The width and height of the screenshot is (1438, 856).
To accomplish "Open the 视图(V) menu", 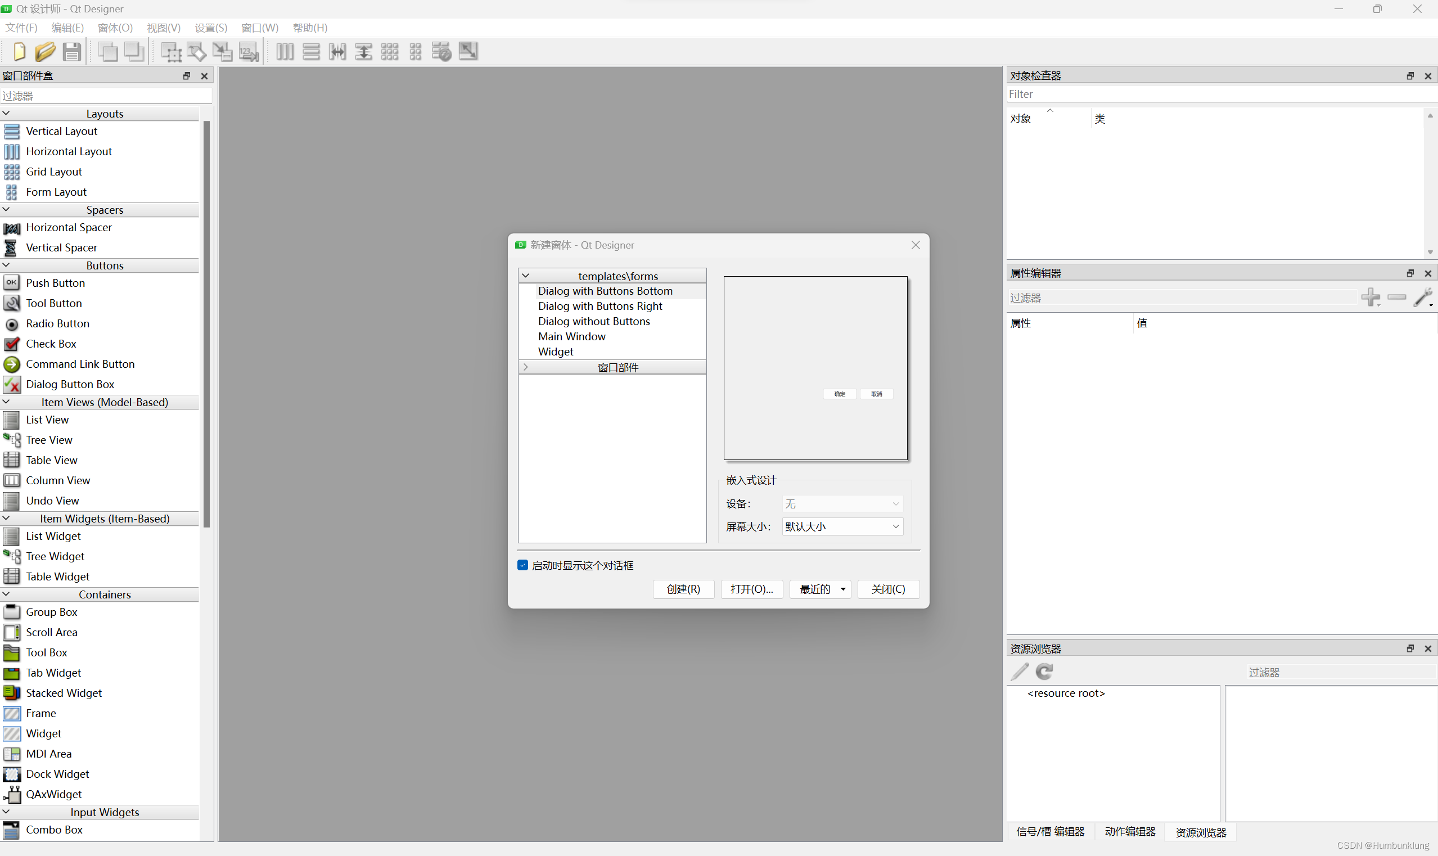I will [x=164, y=28].
